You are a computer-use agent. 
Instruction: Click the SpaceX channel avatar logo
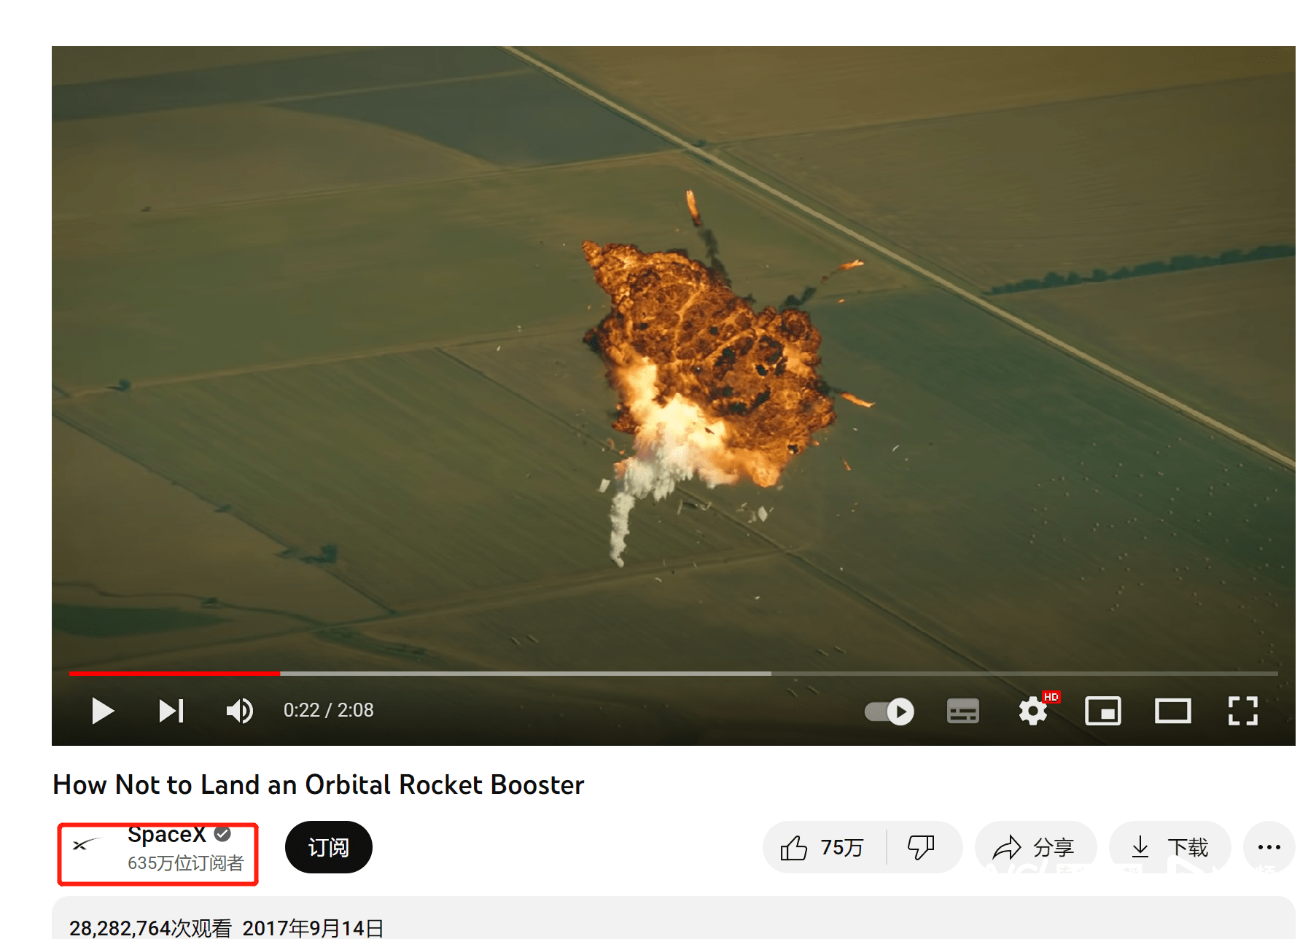coord(86,845)
